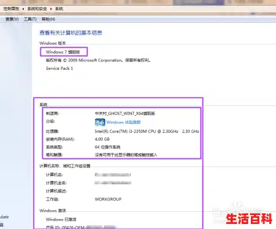Click the Intel Core i3-2350M CPU value

pos(147,131)
